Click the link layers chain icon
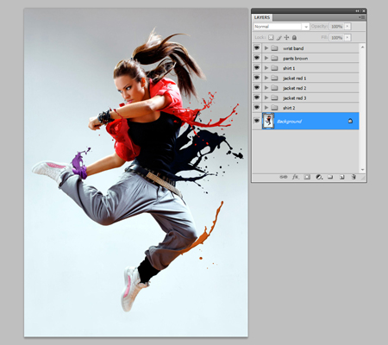 click(284, 177)
